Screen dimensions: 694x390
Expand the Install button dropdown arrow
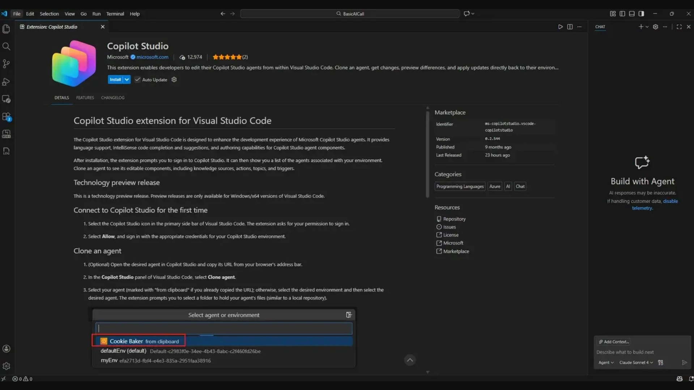coord(127,80)
